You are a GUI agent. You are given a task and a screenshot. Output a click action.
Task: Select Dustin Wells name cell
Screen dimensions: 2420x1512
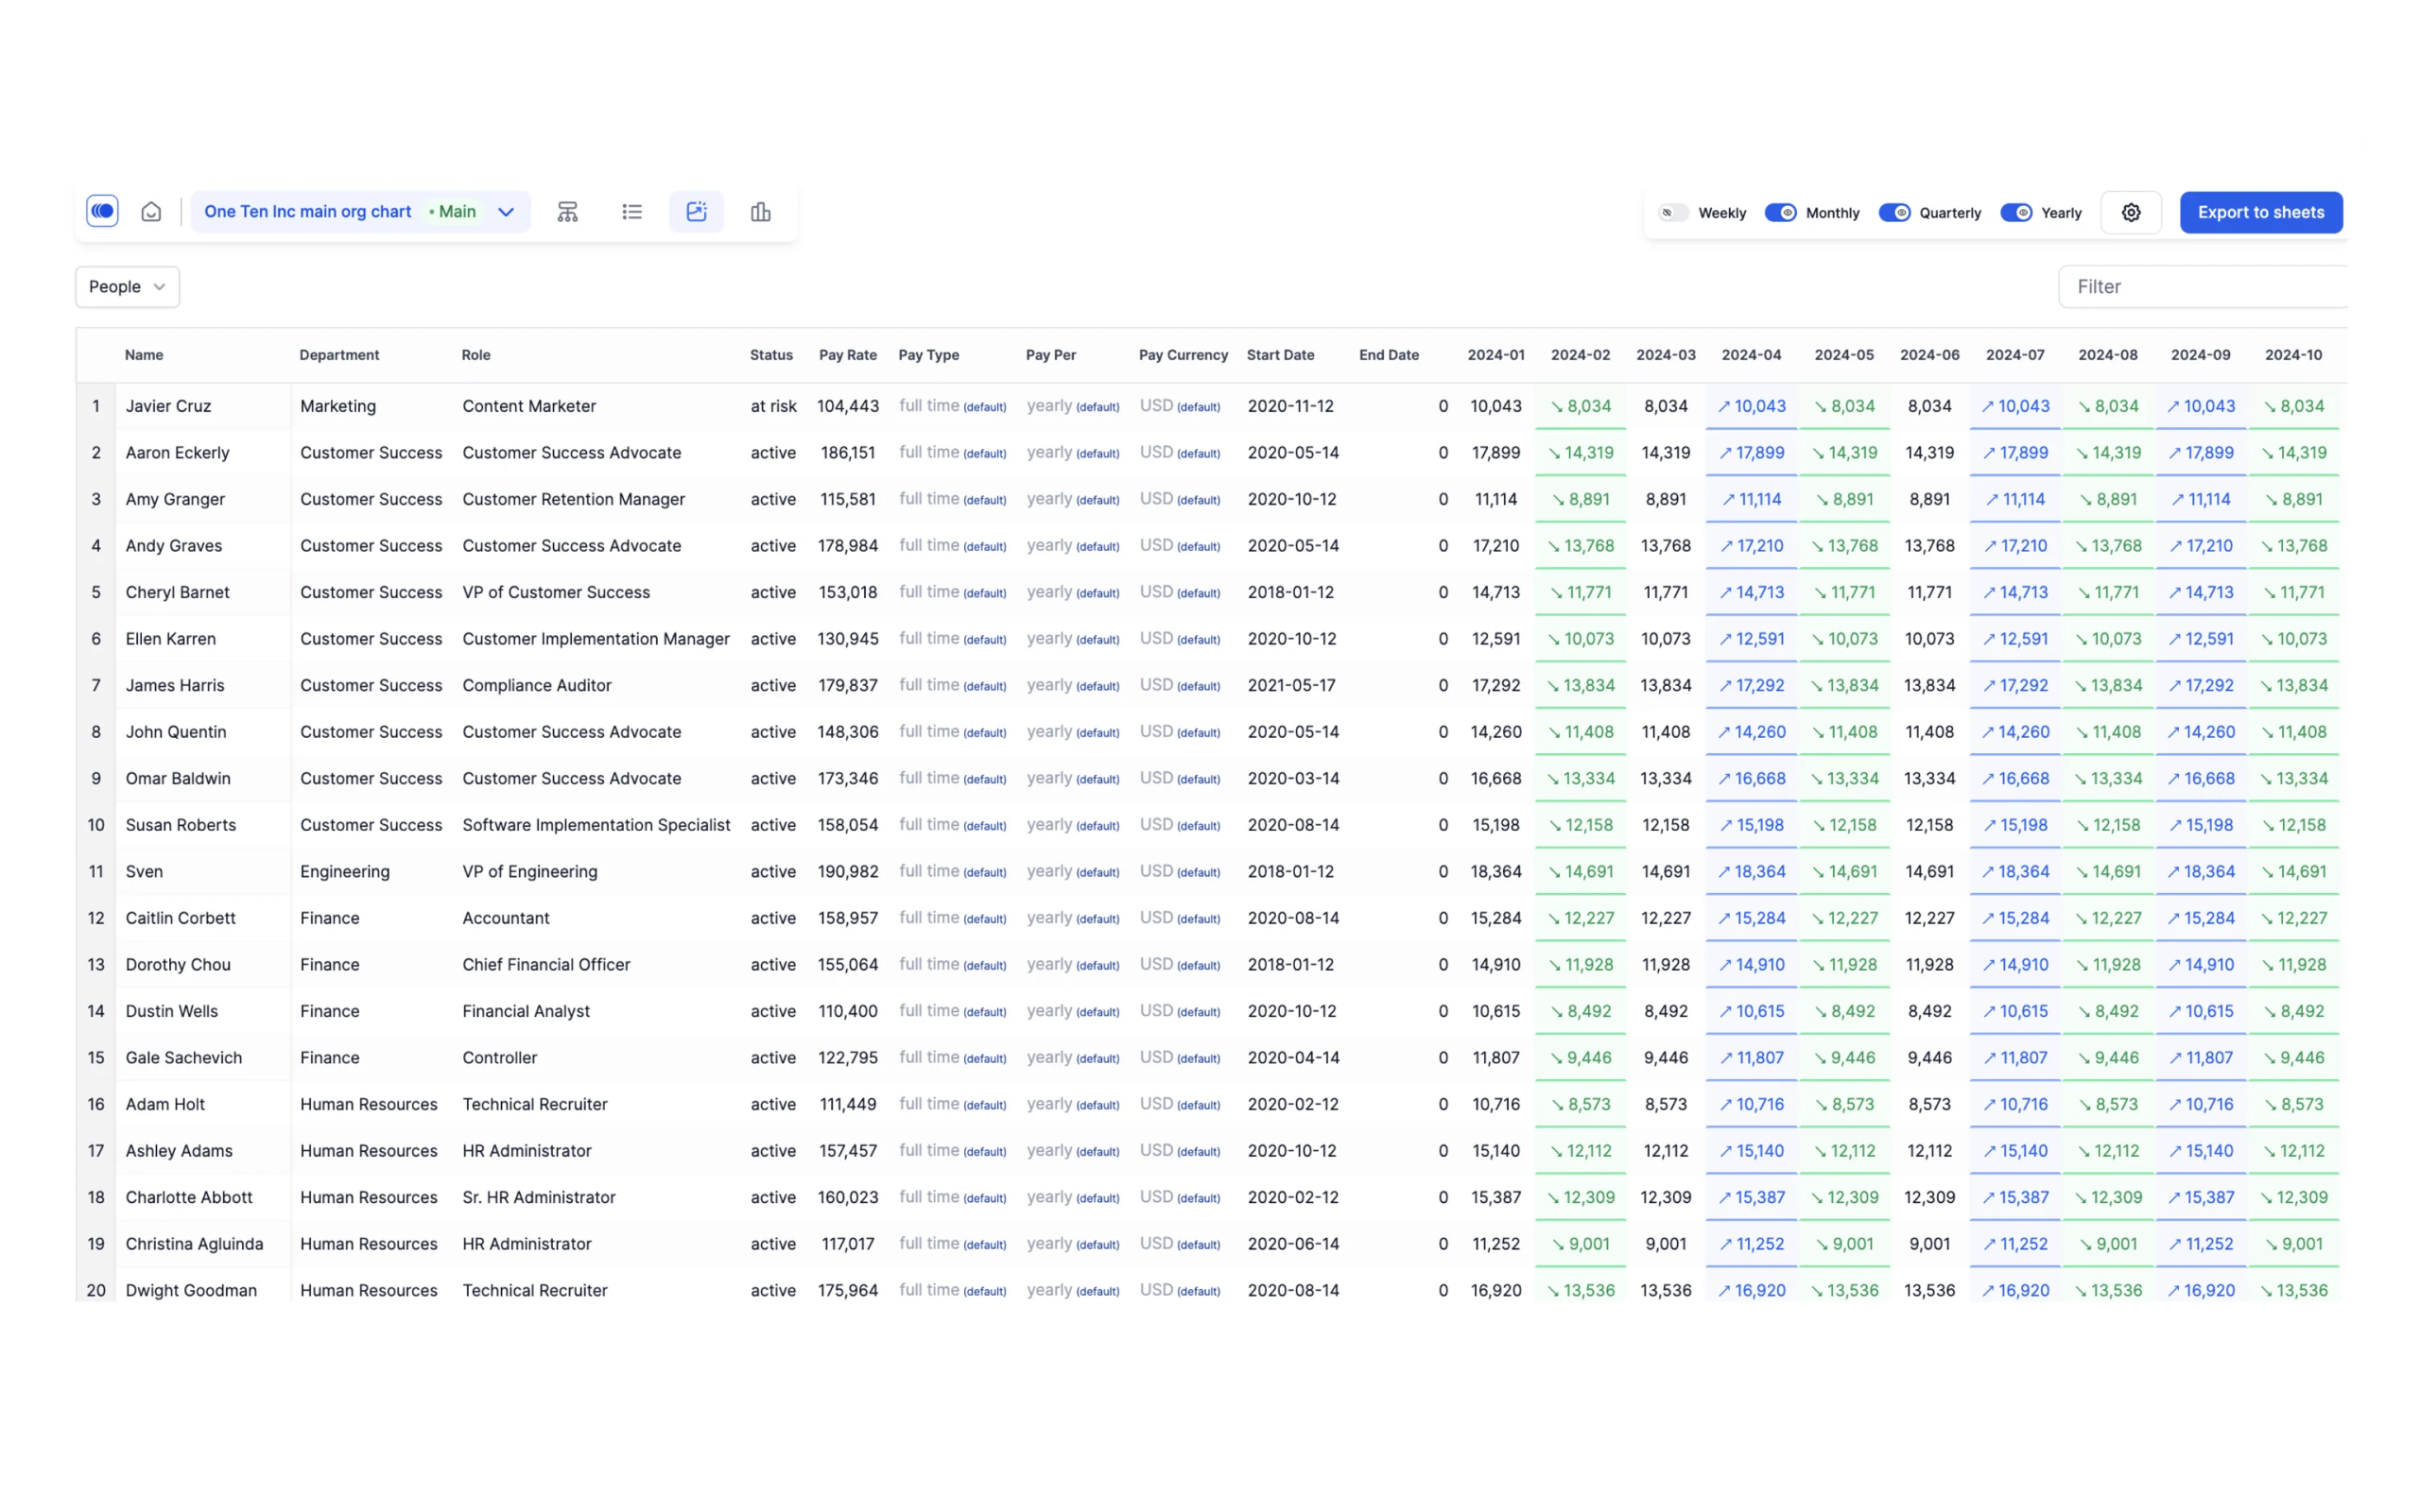click(x=203, y=1011)
